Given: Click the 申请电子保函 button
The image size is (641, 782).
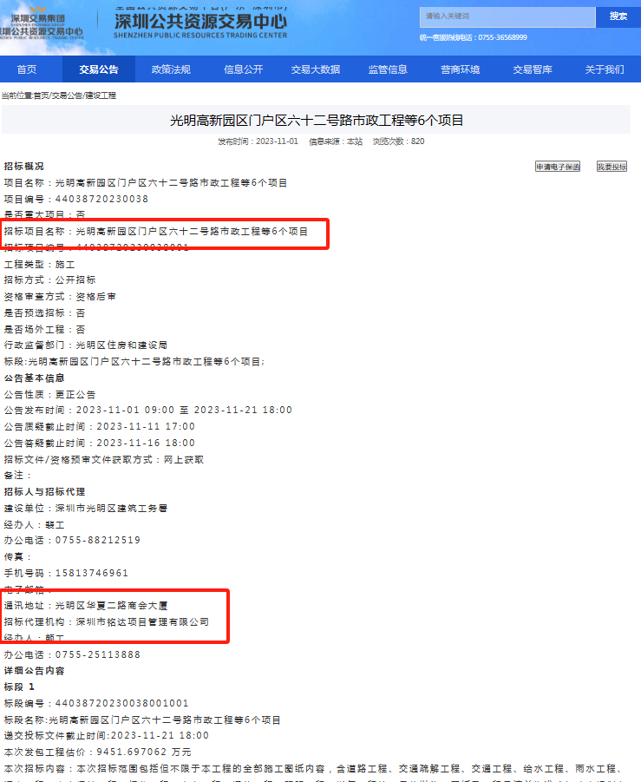Looking at the screenshot, I should (557, 167).
